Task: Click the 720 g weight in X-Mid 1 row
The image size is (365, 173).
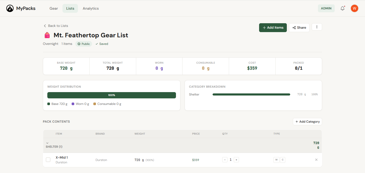Action: coord(139,160)
